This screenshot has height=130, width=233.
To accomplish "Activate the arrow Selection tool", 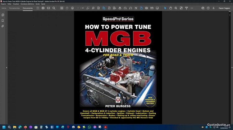I will pos(165,8).
